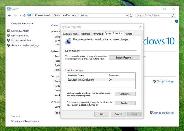Click Change product key link

point(163,113)
